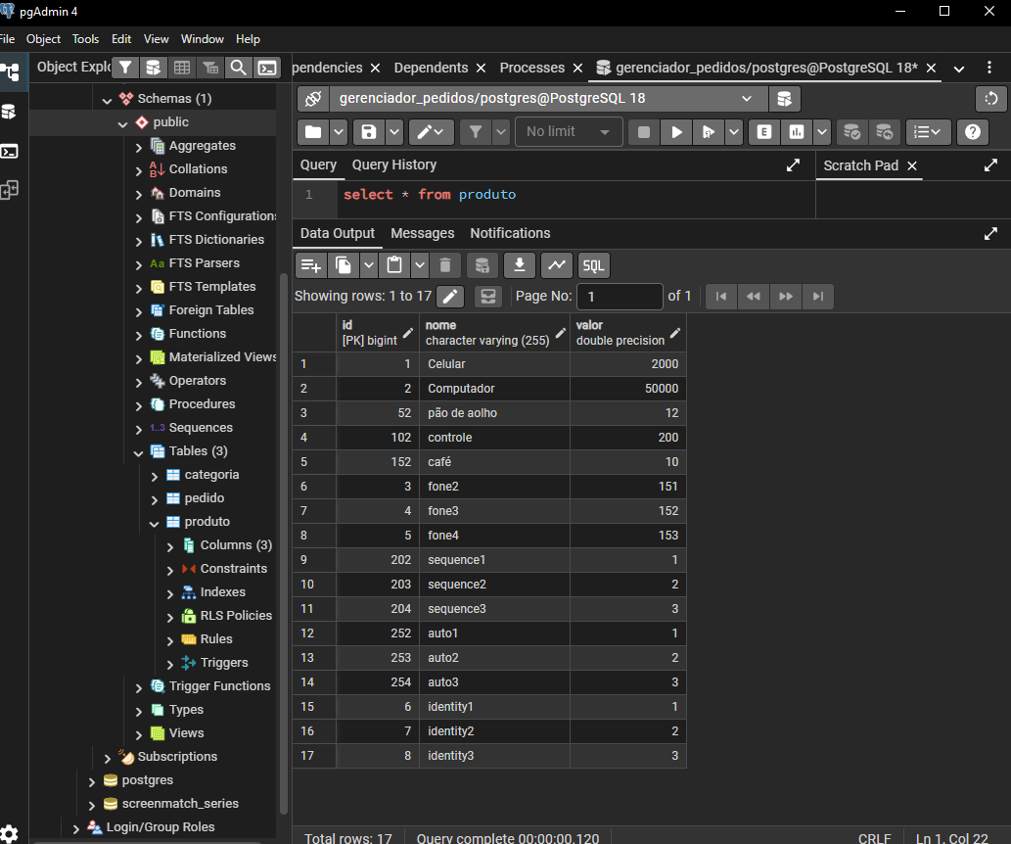Image resolution: width=1011 pixels, height=844 pixels.
Task: Toggle the row edit pencil button
Action: (449, 297)
